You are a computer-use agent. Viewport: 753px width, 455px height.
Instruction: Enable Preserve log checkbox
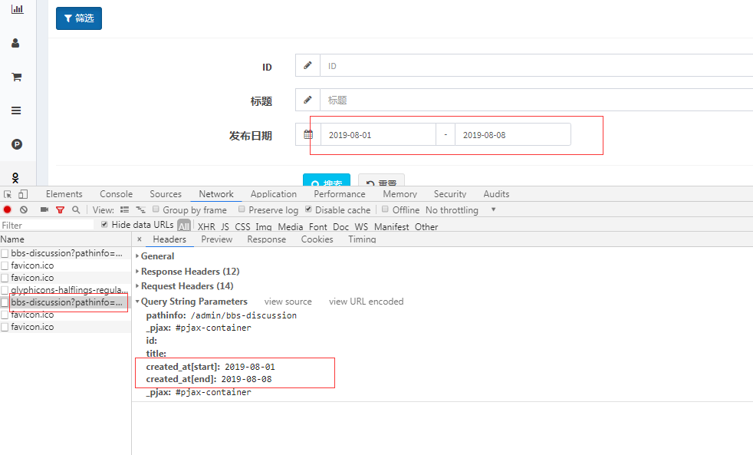pos(242,209)
